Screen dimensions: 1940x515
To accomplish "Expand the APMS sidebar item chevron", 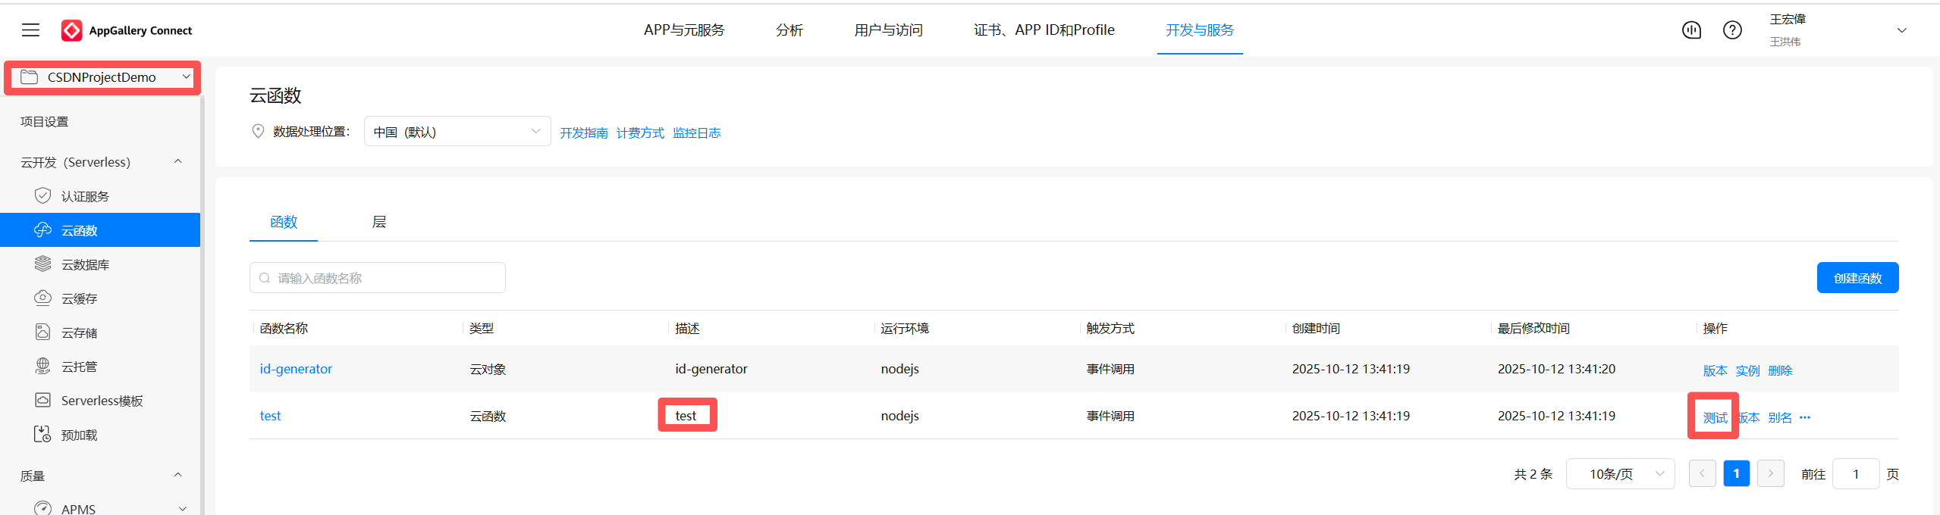I will pyautogui.click(x=183, y=508).
